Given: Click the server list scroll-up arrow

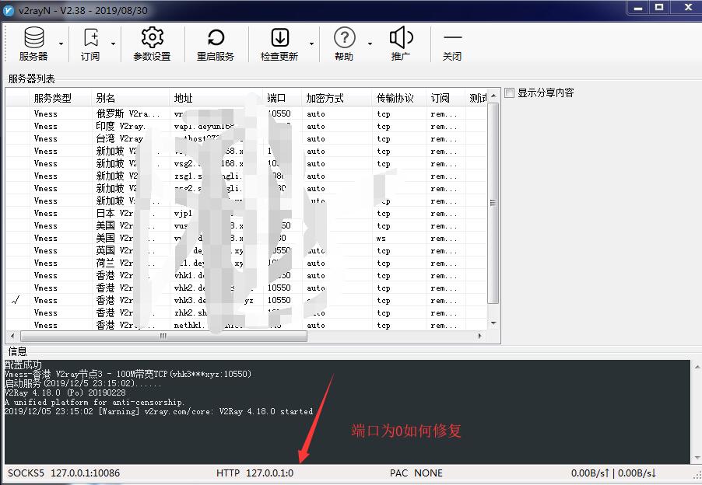Looking at the screenshot, I should [493, 96].
